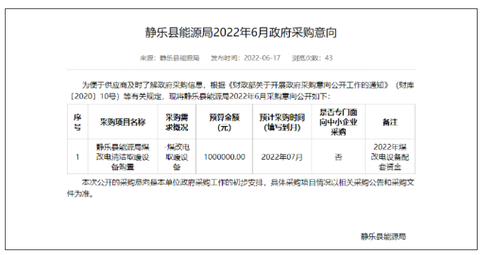Click the row number 1 cell
Image resolution: width=486 pixels, height=255 pixels.
(x=78, y=157)
